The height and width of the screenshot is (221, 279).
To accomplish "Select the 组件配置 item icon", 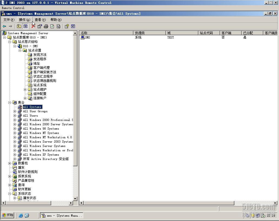I will tap(30, 94).
